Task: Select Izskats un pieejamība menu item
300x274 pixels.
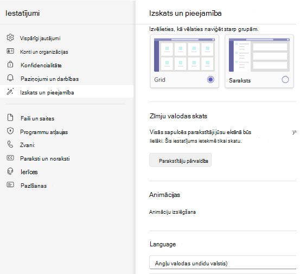Action: pos(67,92)
